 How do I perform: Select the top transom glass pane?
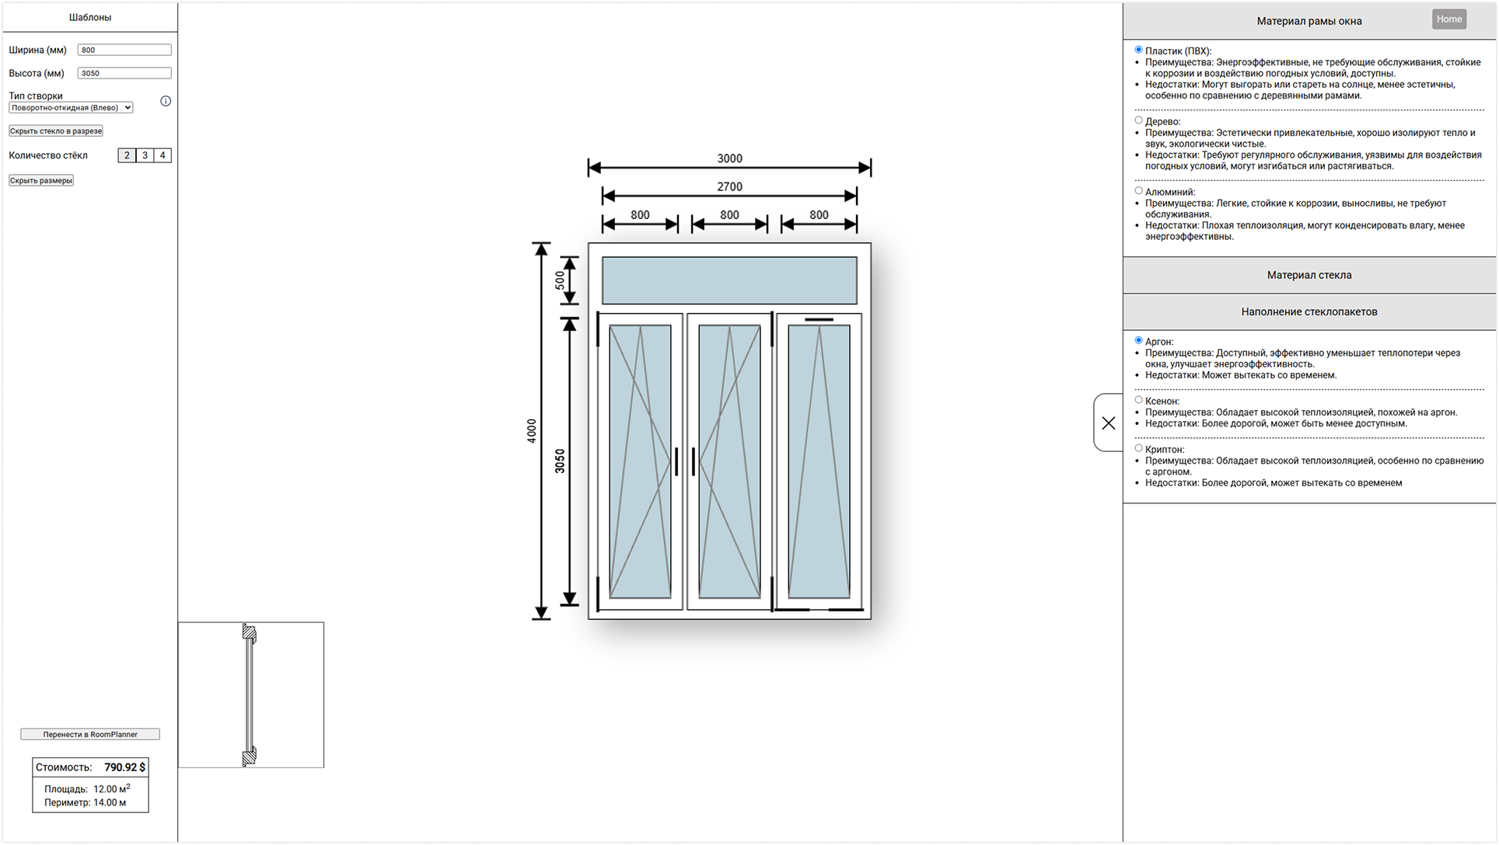[x=729, y=280]
